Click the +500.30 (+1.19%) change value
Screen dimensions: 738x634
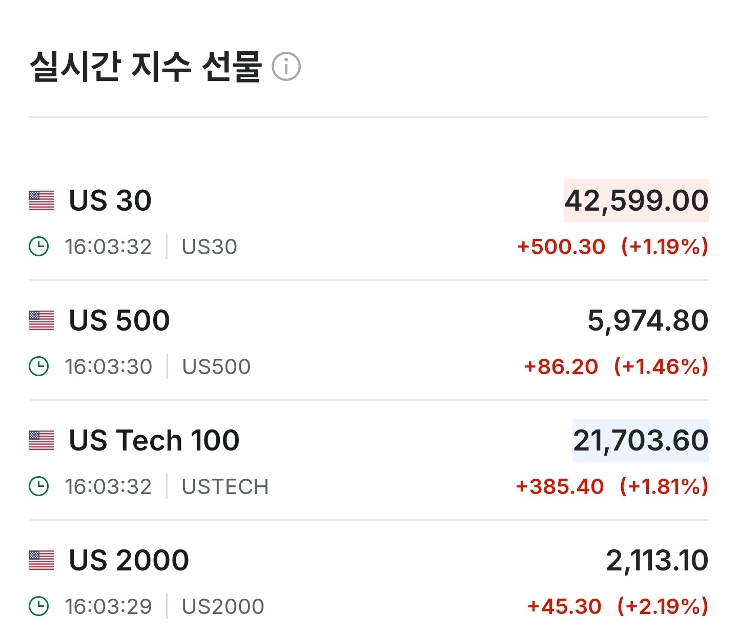(612, 247)
